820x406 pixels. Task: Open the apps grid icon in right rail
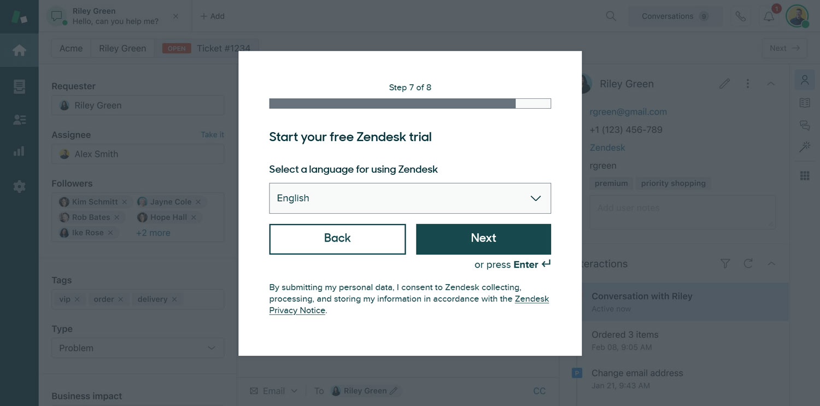point(804,175)
